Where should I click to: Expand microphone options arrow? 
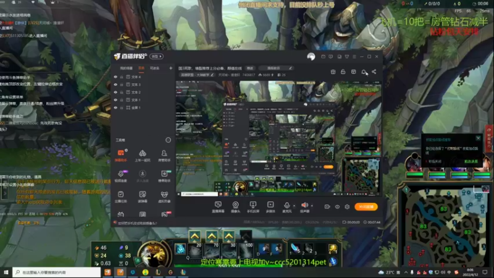pyautogui.click(x=294, y=206)
